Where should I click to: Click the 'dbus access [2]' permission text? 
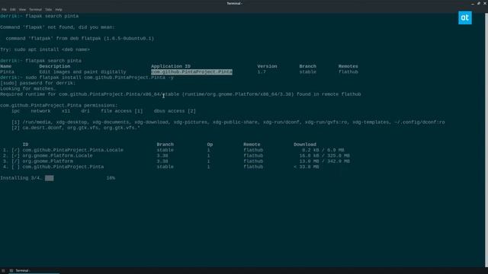175,111
